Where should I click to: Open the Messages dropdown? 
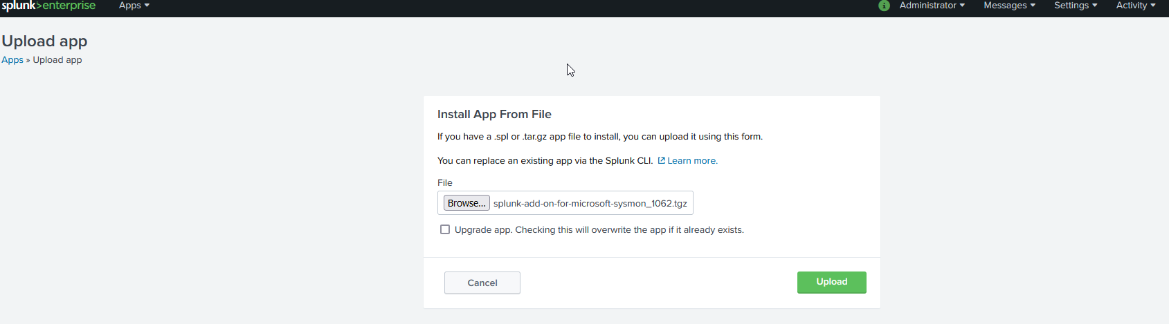coord(1009,6)
